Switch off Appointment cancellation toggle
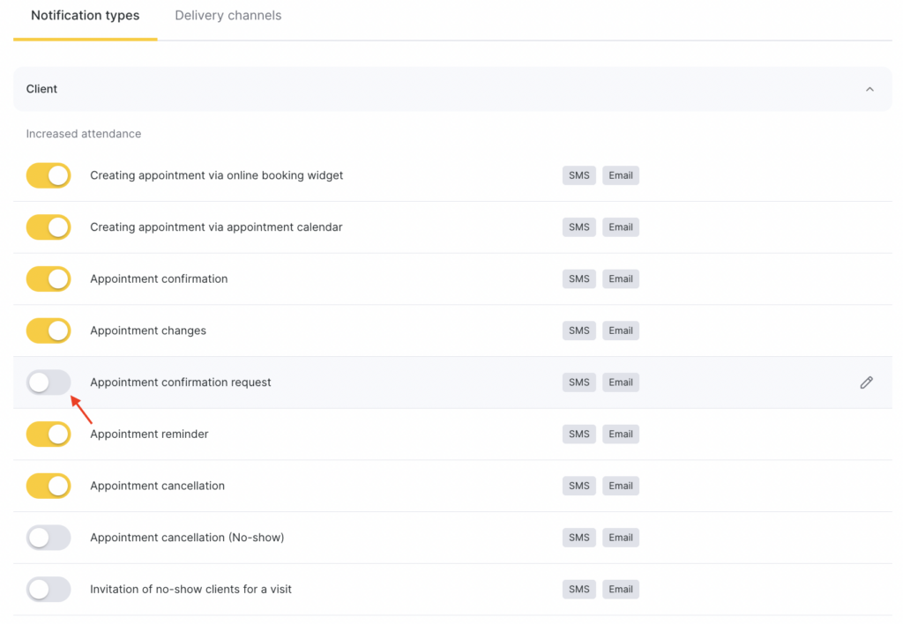 [49, 486]
